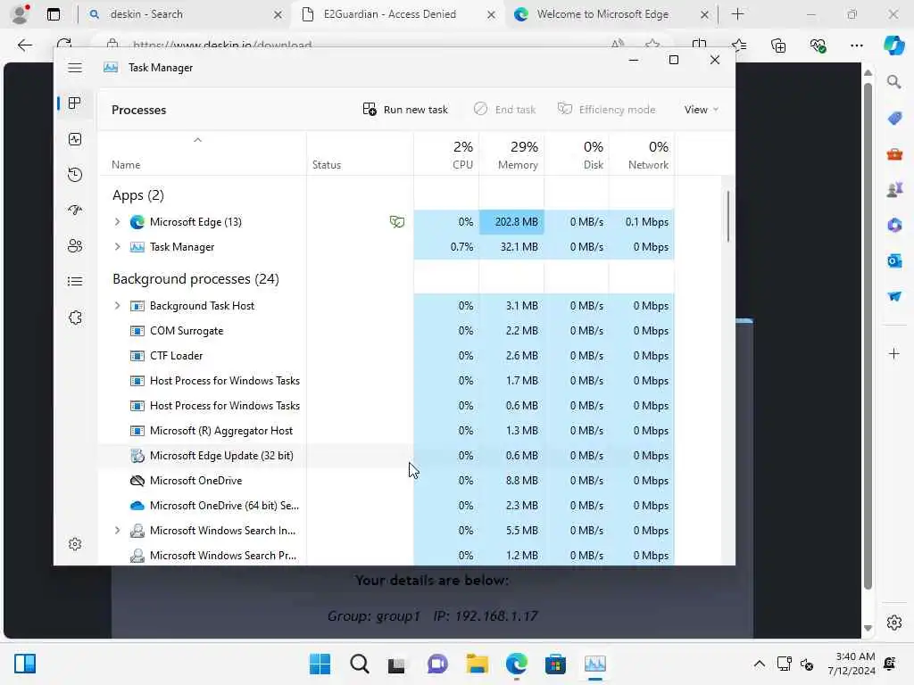
Task: Open the Users page icon
Action: click(x=75, y=246)
